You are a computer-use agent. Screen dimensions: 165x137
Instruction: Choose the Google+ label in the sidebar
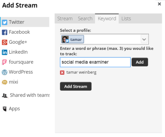18,42
